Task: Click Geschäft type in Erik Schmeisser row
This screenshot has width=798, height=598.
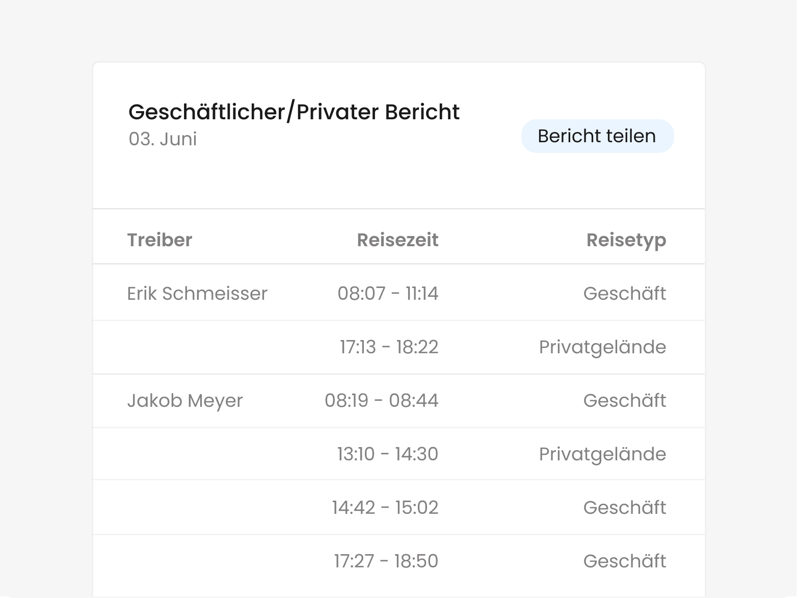Action: (625, 294)
